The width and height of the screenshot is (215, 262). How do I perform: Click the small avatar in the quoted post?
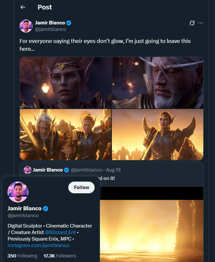coord(28,170)
